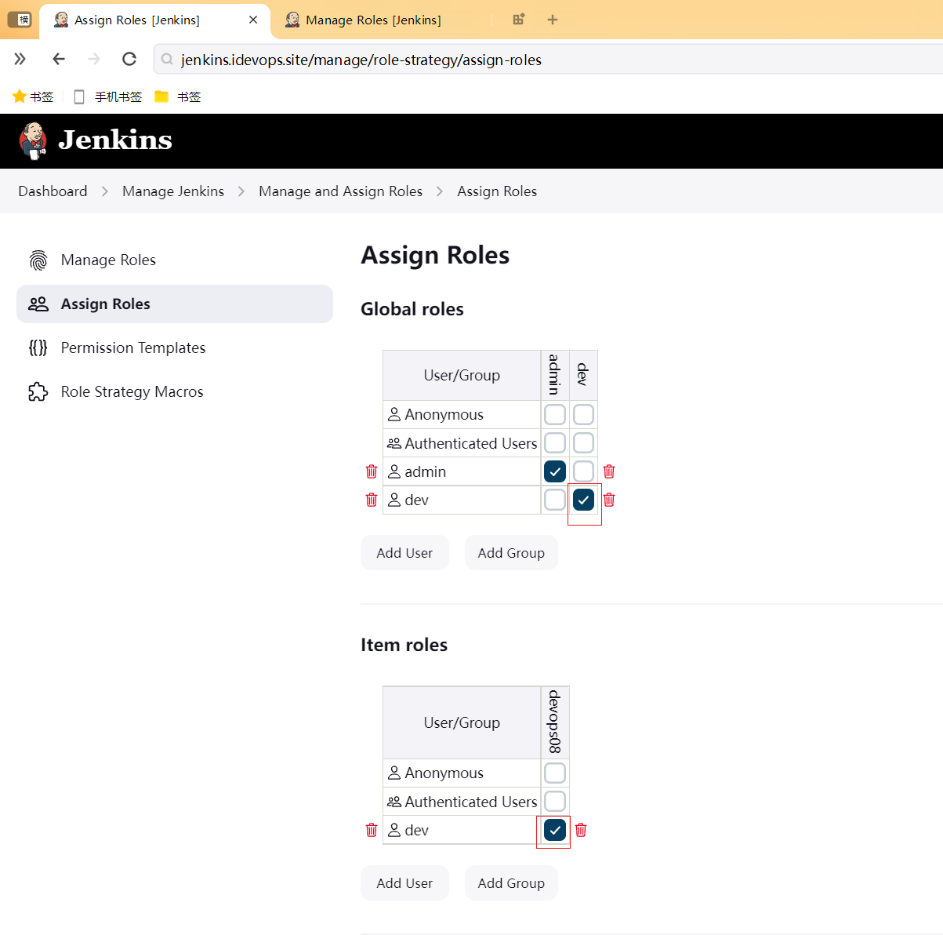Uncheck admin role for admin user
Viewport: 943px width, 935px height.
(x=555, y=471)
